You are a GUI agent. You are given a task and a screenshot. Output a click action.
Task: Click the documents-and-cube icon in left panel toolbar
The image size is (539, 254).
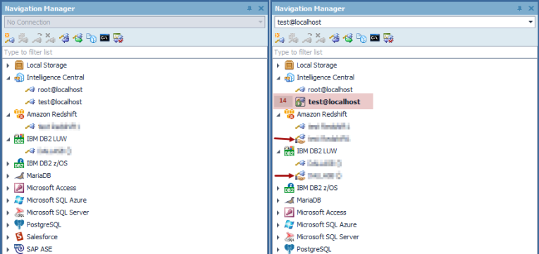pos(91,38)
